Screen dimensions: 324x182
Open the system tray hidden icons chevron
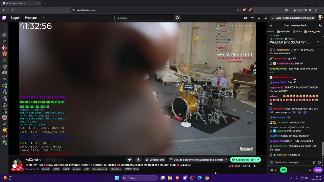click(x=291, y=178)
